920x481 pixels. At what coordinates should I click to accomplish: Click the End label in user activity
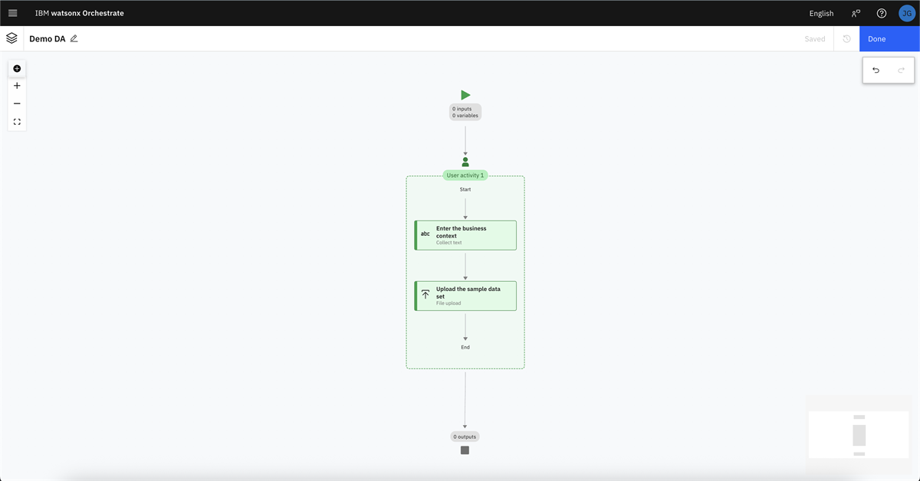tap(465, 347)
